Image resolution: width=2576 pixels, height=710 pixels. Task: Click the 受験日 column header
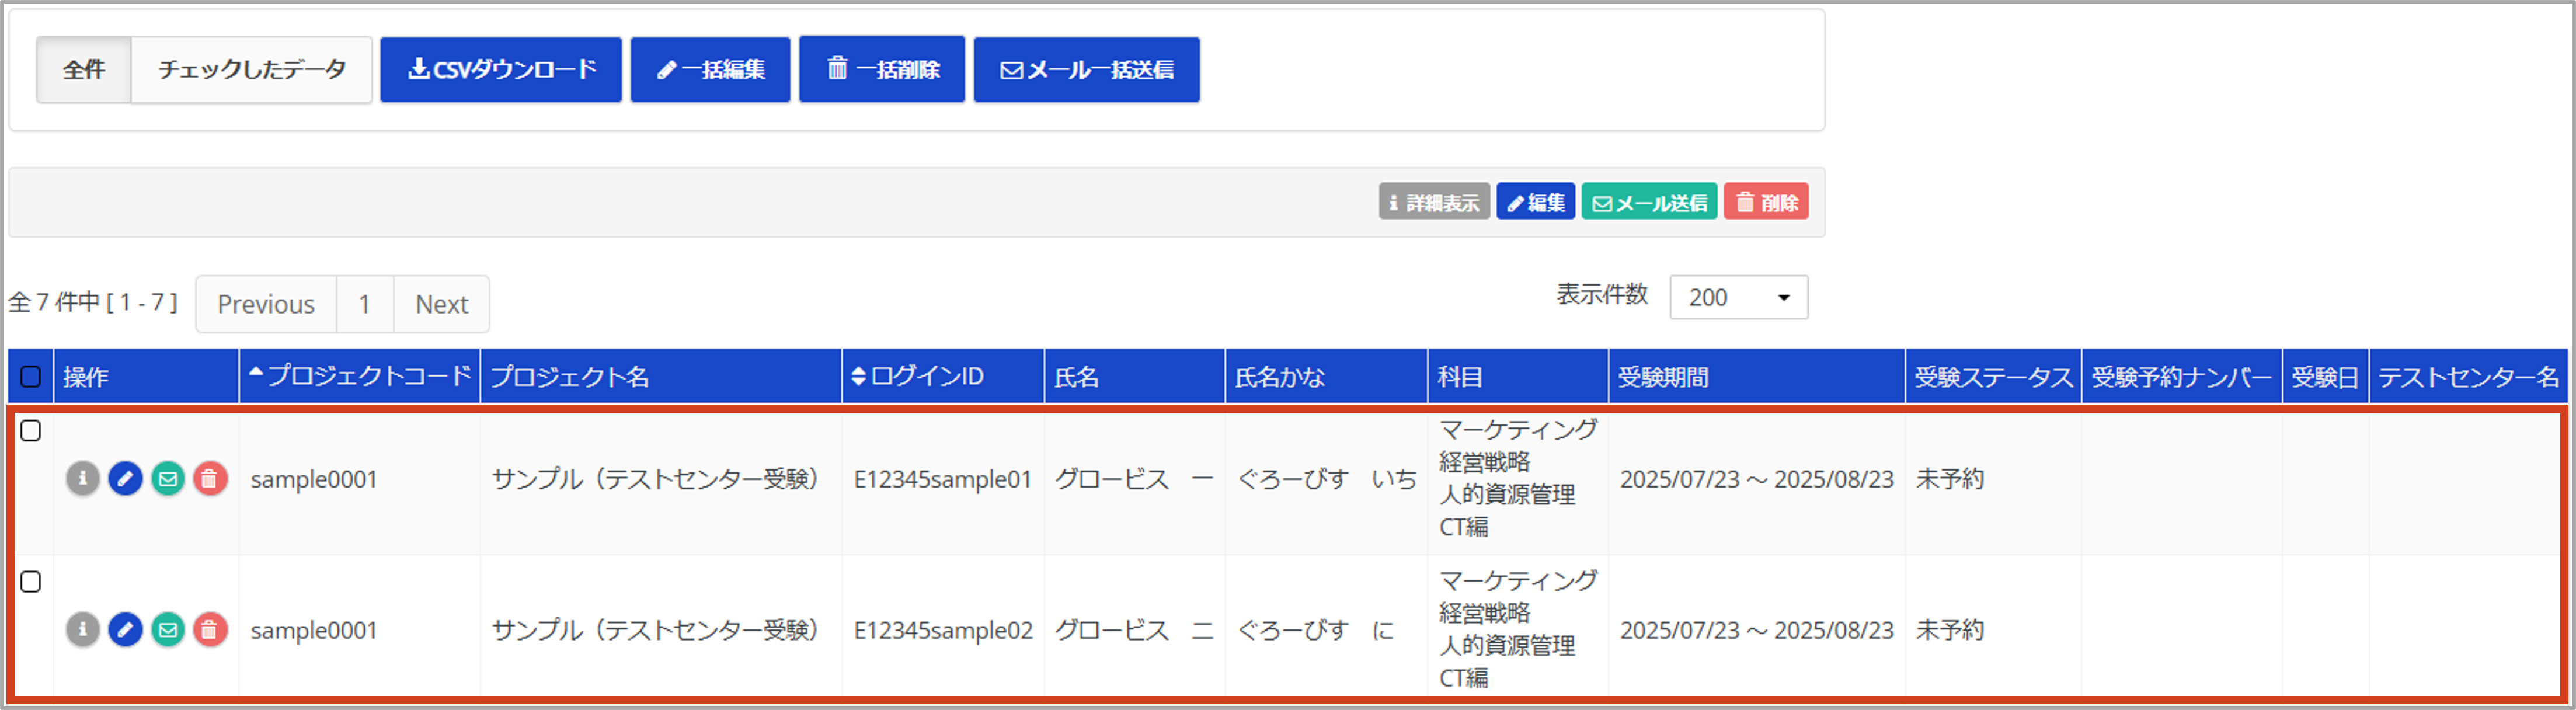[x=2326, y=376]
